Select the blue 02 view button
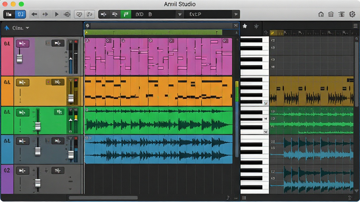Screen dimensions: 360x202 point(20,14)
